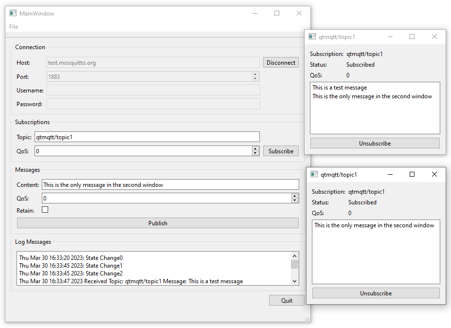Unsubscribe in the bottom subscription window

click(x=375, y=293)
